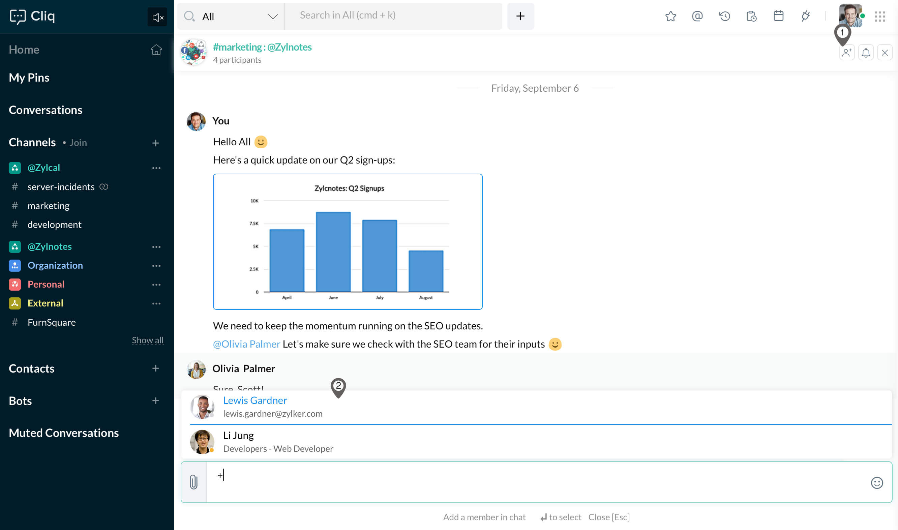Image resolution: width=898 pixels, height=530 pixels.
Task: Click the Join channels link
Action: coord(78,143)
